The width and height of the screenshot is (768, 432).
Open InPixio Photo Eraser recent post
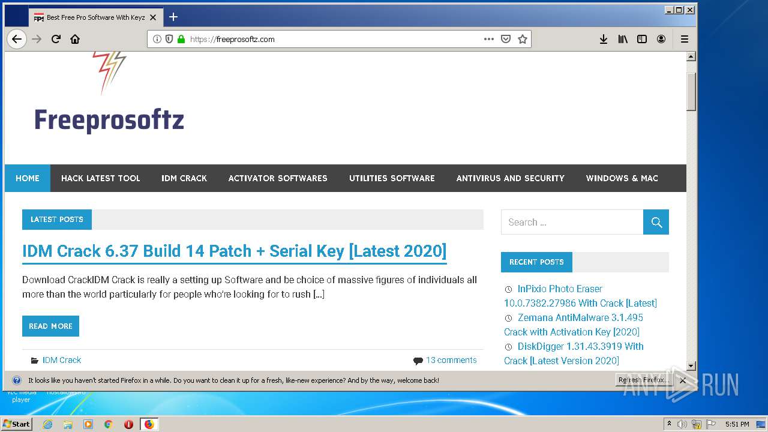[580, 296]
